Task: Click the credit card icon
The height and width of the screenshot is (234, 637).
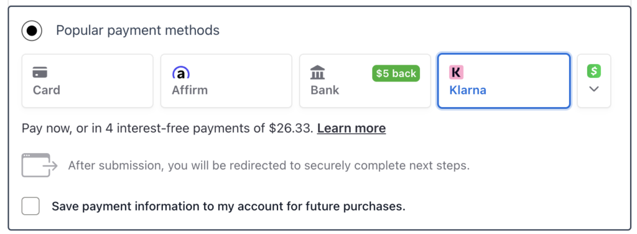Action: click(40, 73)
